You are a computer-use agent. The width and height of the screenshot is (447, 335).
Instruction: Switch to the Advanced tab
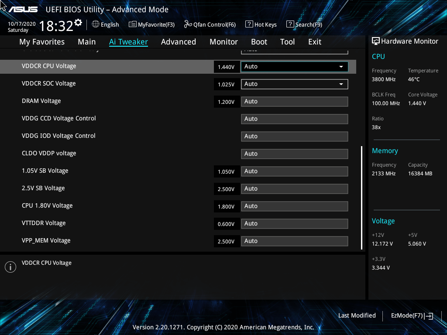point(179,42)
